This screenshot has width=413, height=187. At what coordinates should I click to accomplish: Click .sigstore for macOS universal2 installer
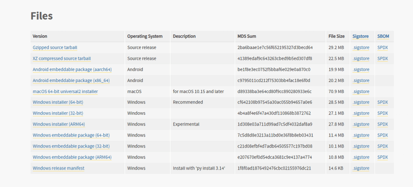[x=361, y=91]
